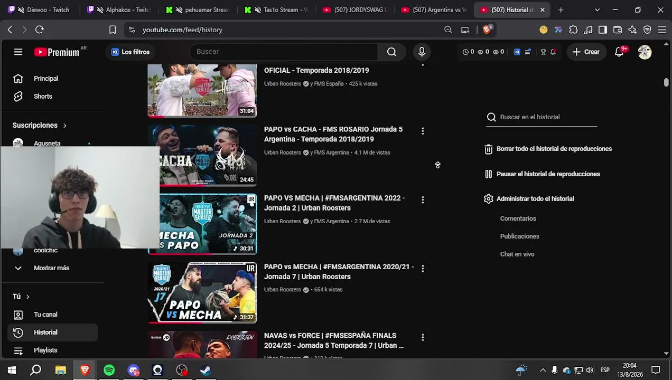The image size is (672, 380).
Task: Click the trash icon beside Borrar historial
Action: coord(488,149)
